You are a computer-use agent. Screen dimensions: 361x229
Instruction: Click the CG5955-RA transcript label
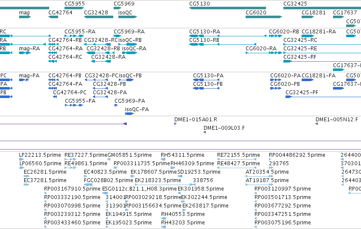pos(80,31)
